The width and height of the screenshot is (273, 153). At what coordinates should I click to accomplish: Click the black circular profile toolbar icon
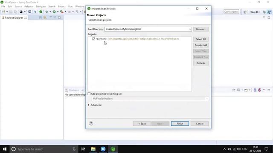tap(21, 12)
